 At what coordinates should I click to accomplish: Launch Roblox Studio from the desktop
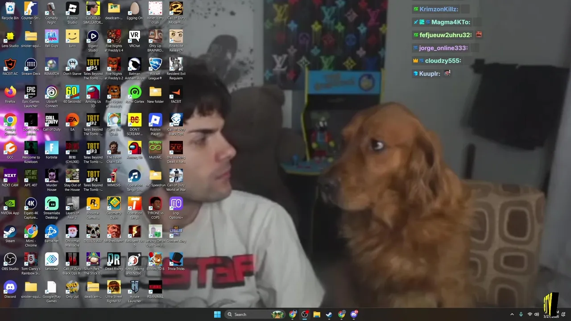coord(72,13)
